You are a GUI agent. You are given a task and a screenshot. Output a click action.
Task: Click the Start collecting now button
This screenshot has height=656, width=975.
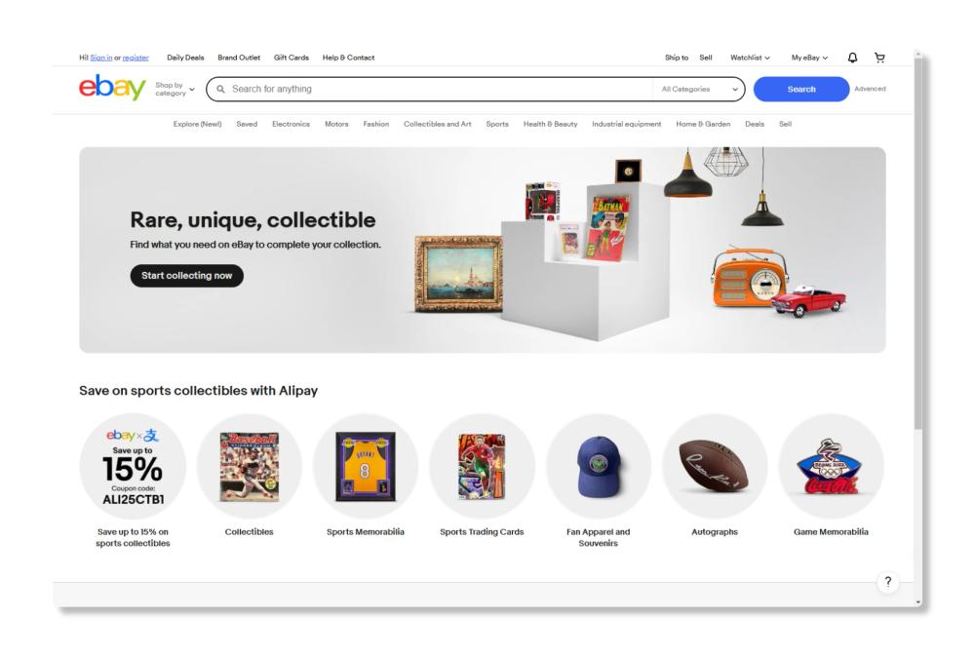coord(186,276)
